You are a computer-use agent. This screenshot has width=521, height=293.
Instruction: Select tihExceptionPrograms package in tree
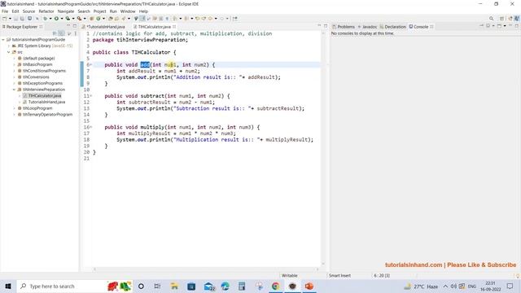[x=42, y=83]
